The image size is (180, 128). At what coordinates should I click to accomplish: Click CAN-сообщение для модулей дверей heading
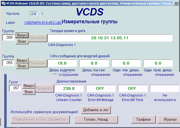(x=80, y=56)
